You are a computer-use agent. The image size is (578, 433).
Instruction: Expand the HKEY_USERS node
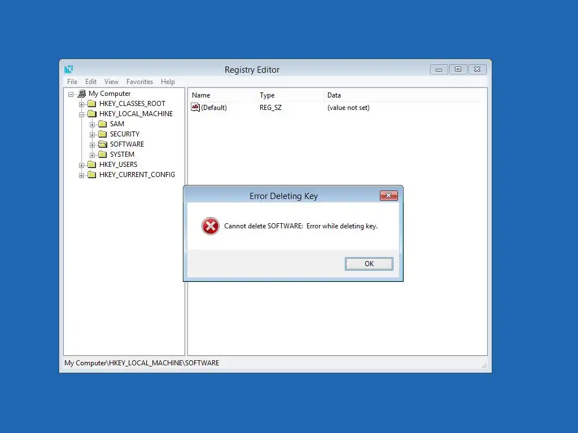coord(81,165)
